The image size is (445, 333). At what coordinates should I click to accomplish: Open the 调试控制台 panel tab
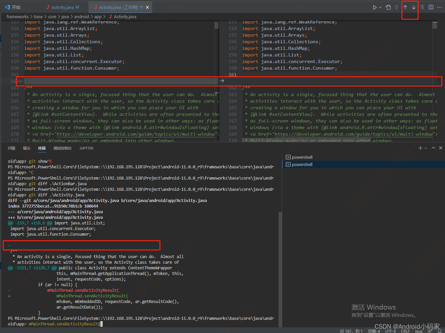[x=62, y=148]
